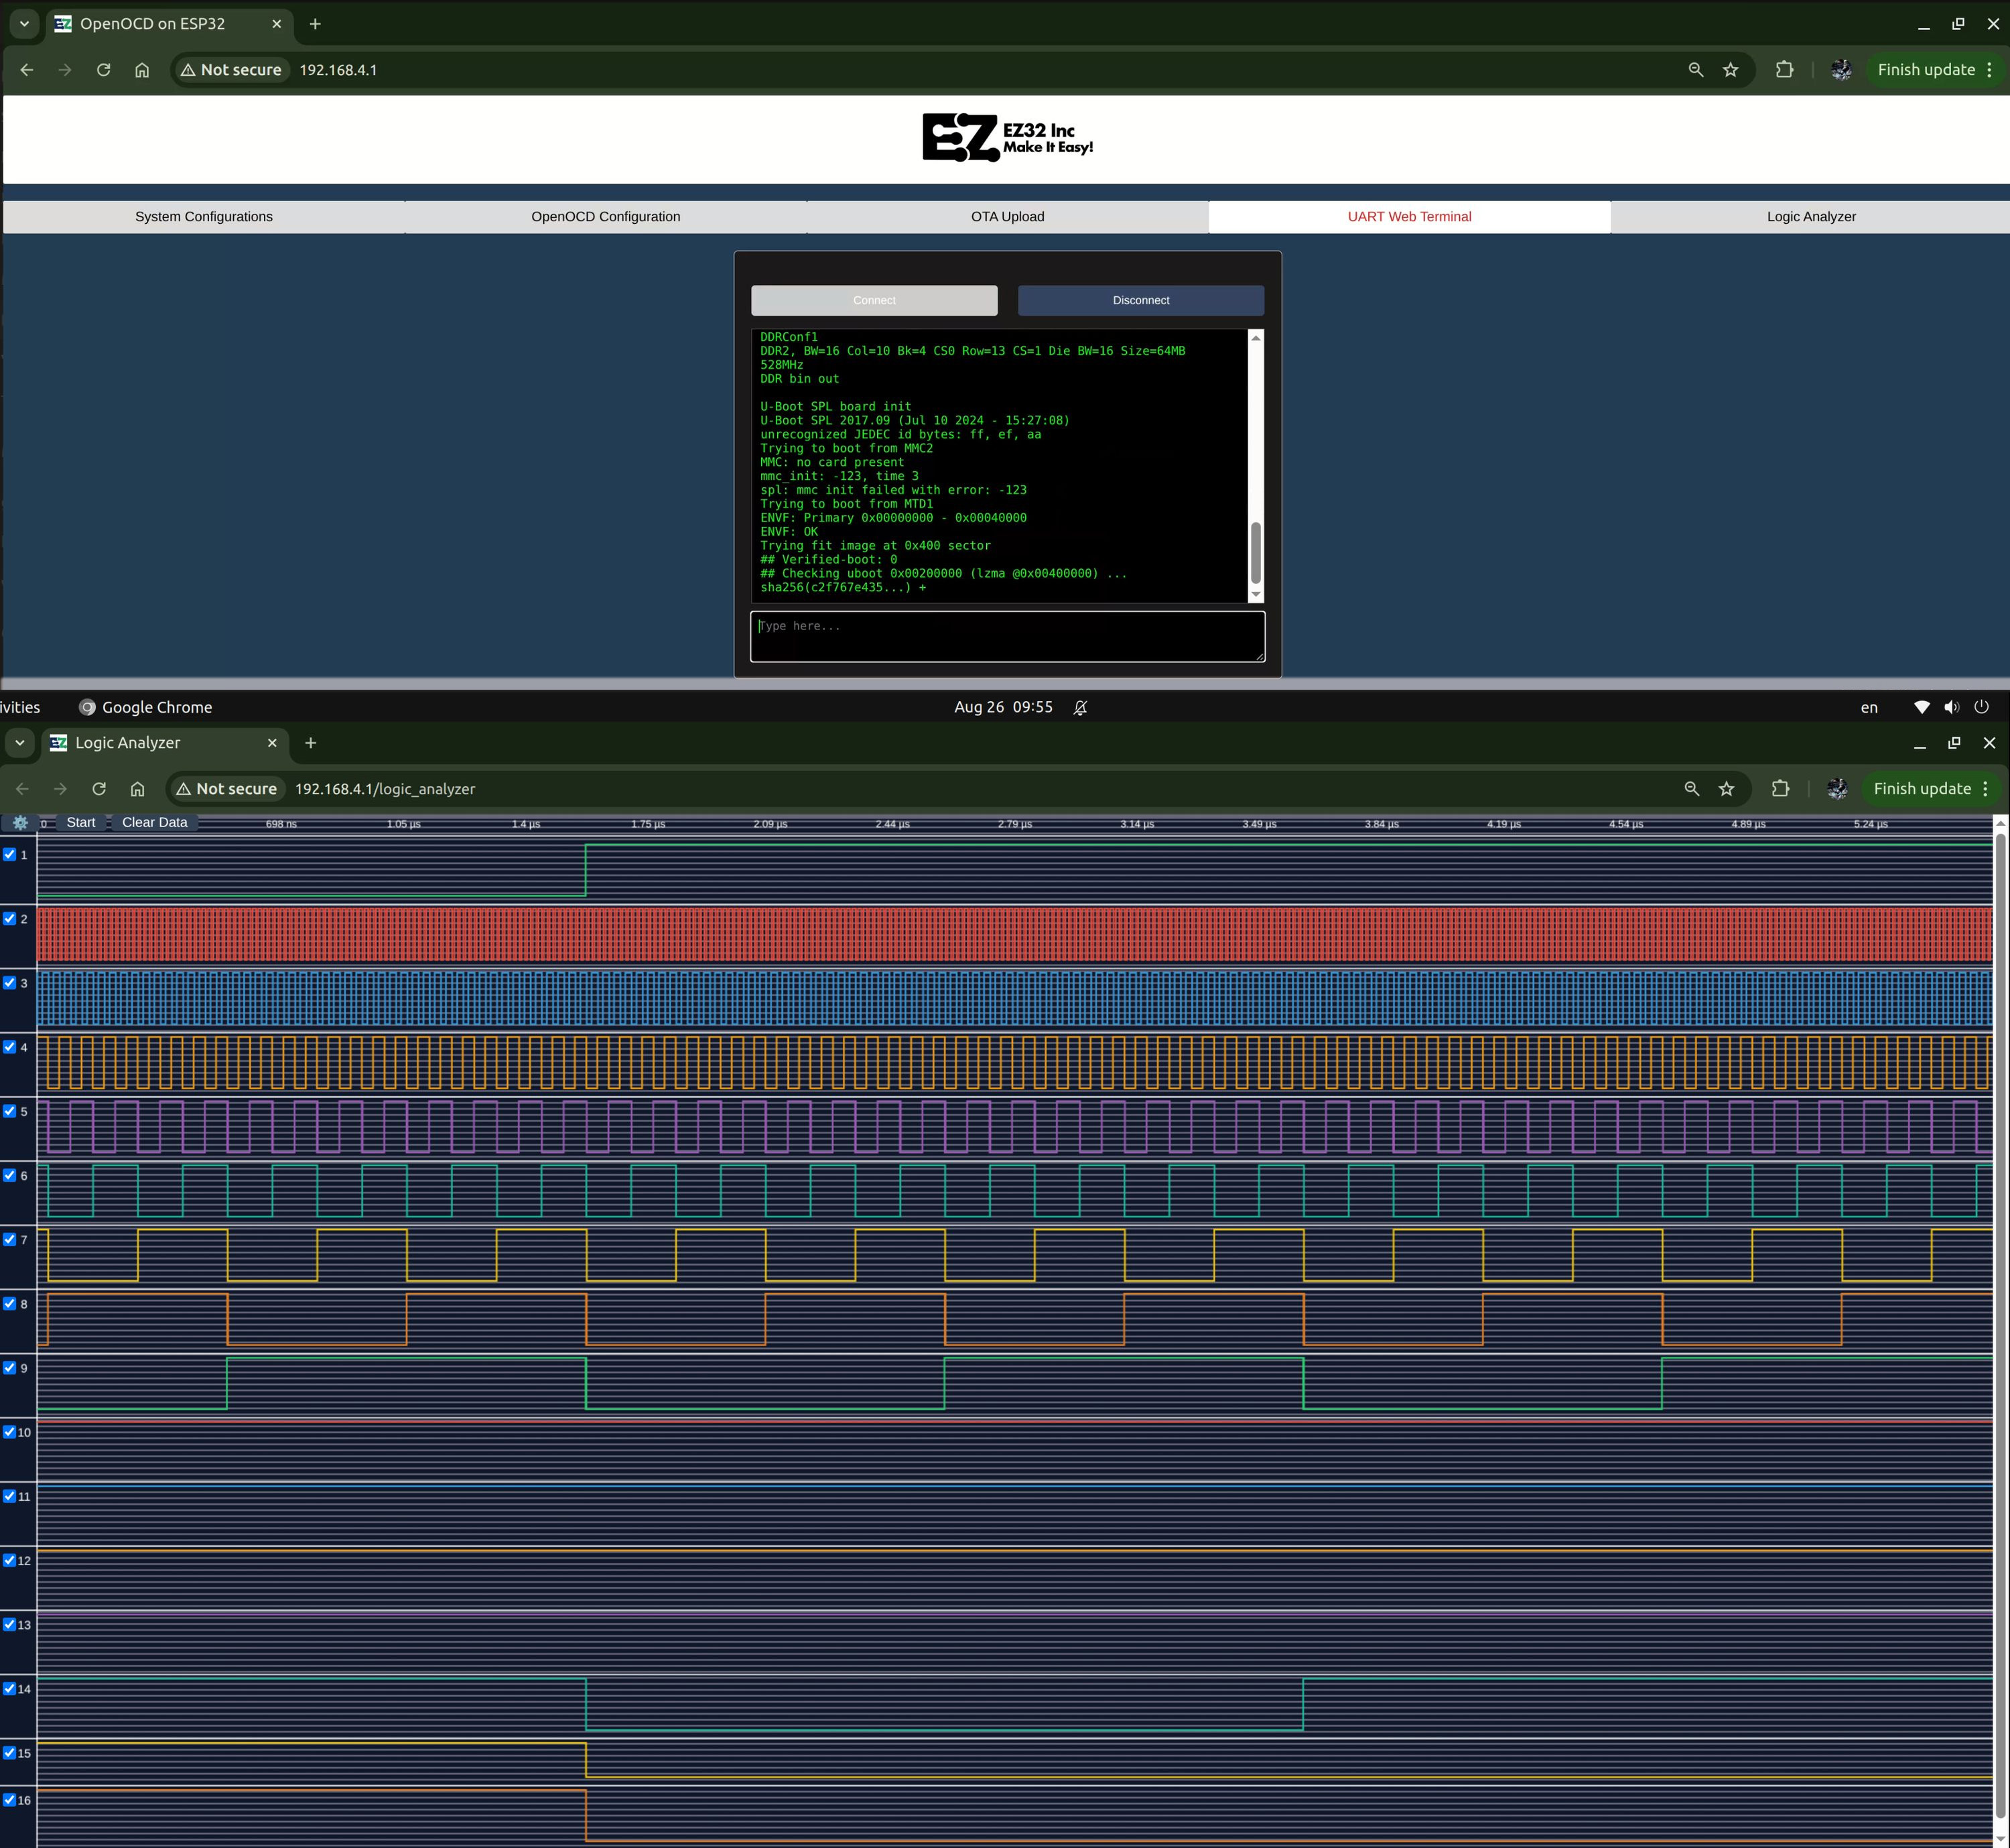Click the logic analyzer settings gear icon
The height and width of the screenshot is (1848, 2010).
point(20,823)
